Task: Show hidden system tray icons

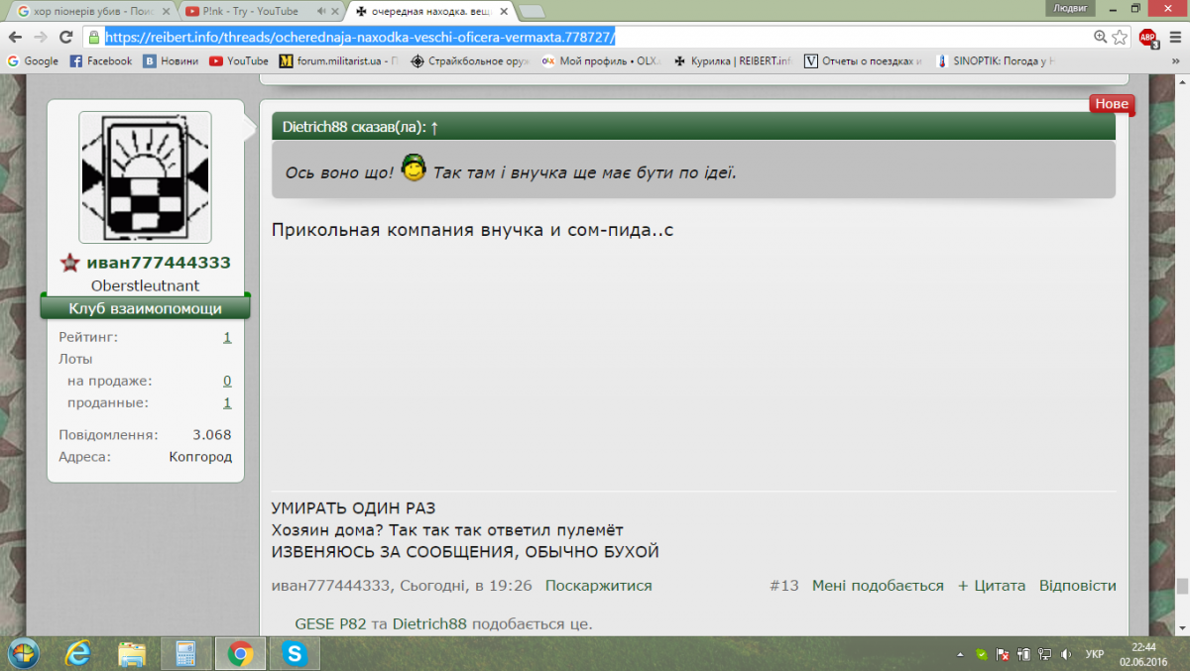Action: pyautogui.click(x=960, y=654)
